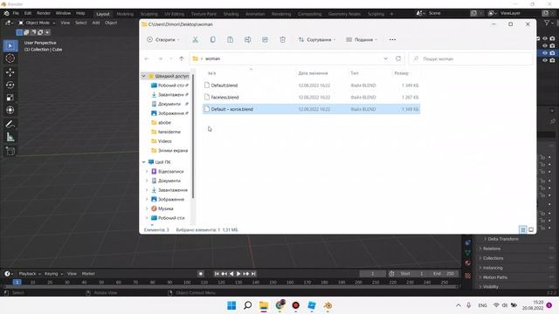Open the Blender Render menu
This screenshot has width=559, height=314.
tap(44, 13)
